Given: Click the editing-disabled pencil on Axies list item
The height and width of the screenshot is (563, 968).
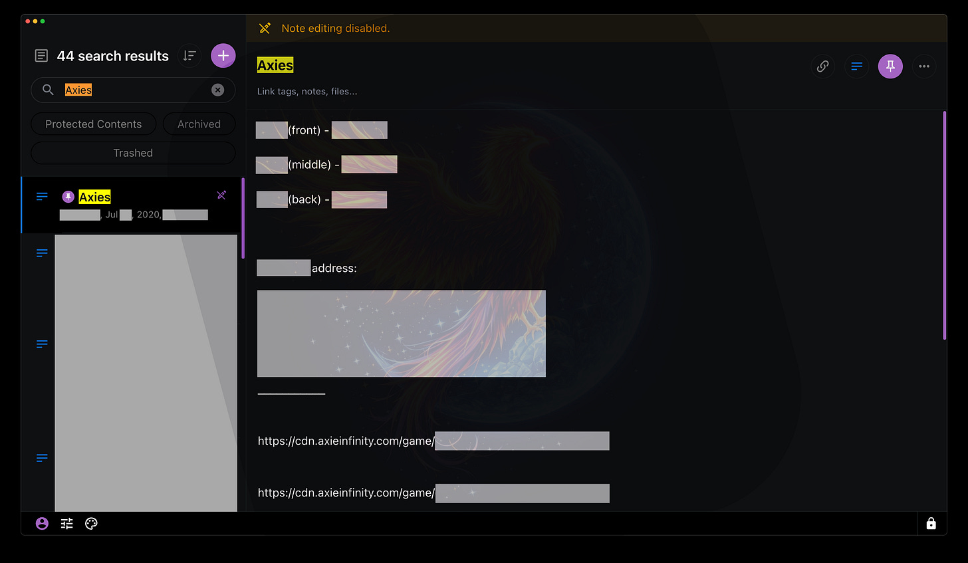Looking at the screenshot, I should click(x=221, y=195).
